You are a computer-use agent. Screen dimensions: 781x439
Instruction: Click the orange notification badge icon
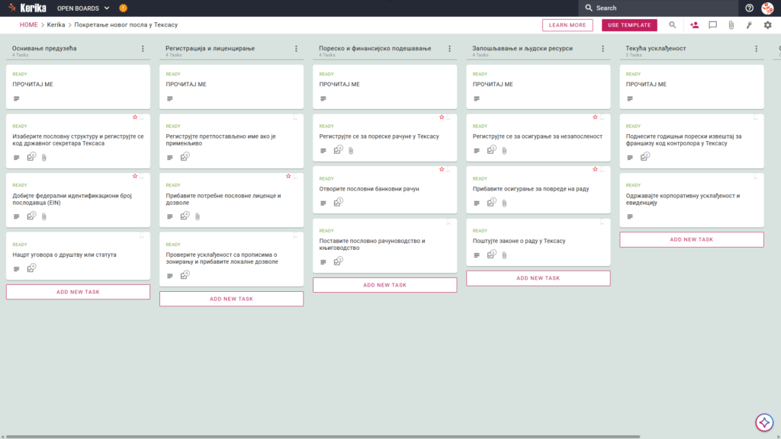(x=123, y=8)
